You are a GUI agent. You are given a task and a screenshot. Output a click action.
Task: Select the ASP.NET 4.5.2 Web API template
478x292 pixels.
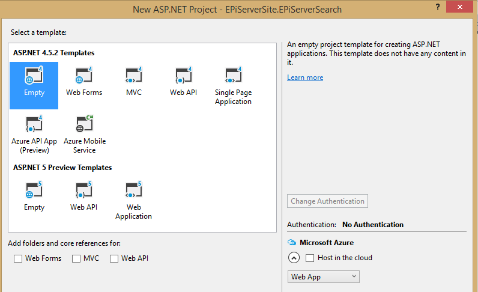183,82
